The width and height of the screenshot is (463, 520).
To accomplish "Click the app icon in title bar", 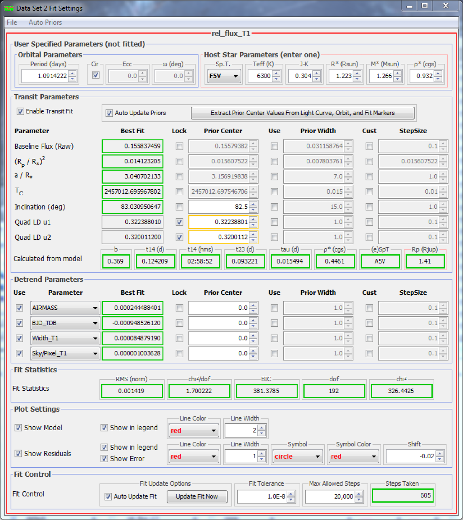I will tap(9, 8).
